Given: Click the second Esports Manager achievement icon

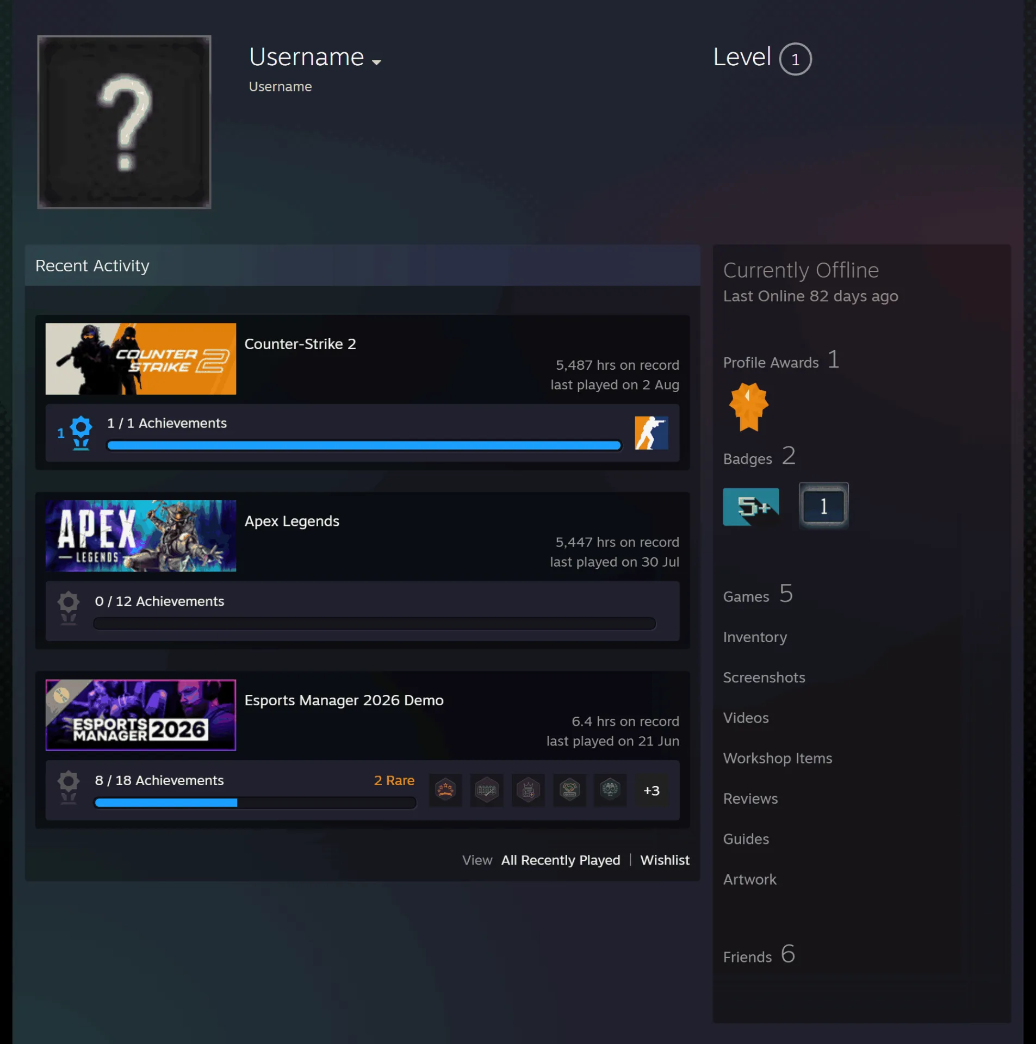Looking at the screenshot, I should click(x=487, y=790).
